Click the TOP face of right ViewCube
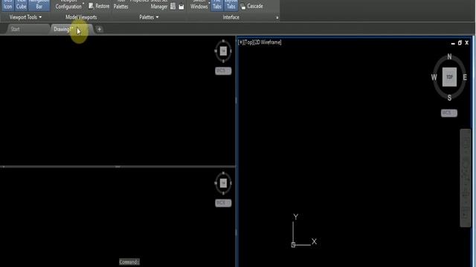The width and height of the screenshot is (476, 267). tap(449, 77)
